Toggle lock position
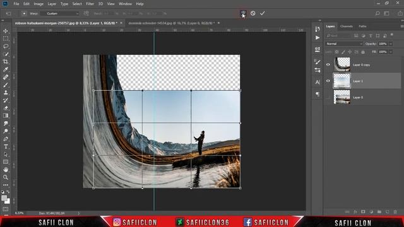 (350, 52)
